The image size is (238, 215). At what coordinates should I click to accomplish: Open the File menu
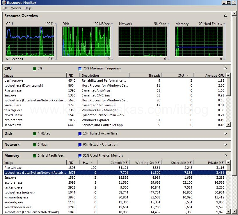point(5,8)
